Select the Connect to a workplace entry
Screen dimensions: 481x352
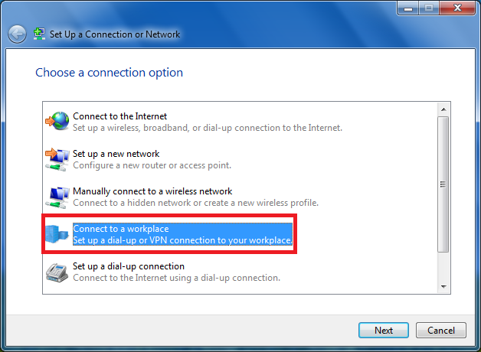[169, 234]
